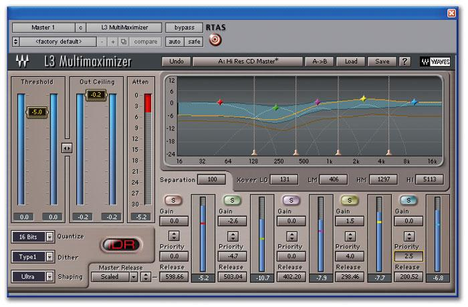Click the purple band gain/priority stepper arrows
The height and width of the screenshot is (307, 468).
pos(291,236)
